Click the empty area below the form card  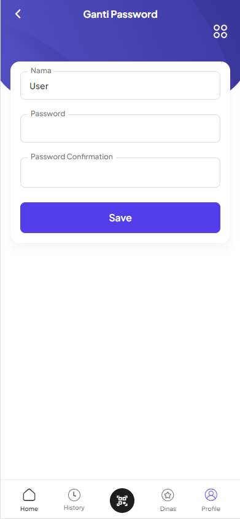[120, 361]
